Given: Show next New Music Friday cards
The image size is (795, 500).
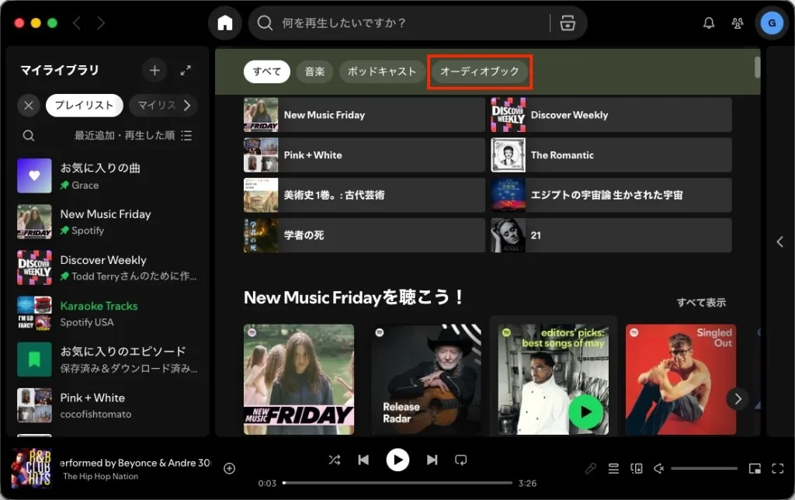Looking at the screenshot, I should [x=738, y=399].
